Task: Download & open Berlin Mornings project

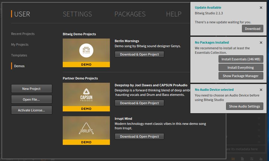Action: point(139,54)
